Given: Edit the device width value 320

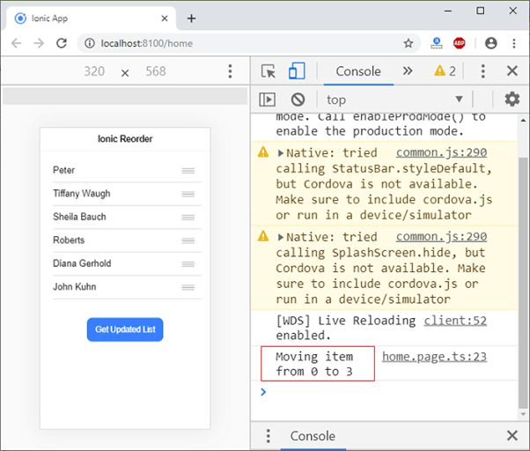Looking at the screenshot, I should point(94,71).
